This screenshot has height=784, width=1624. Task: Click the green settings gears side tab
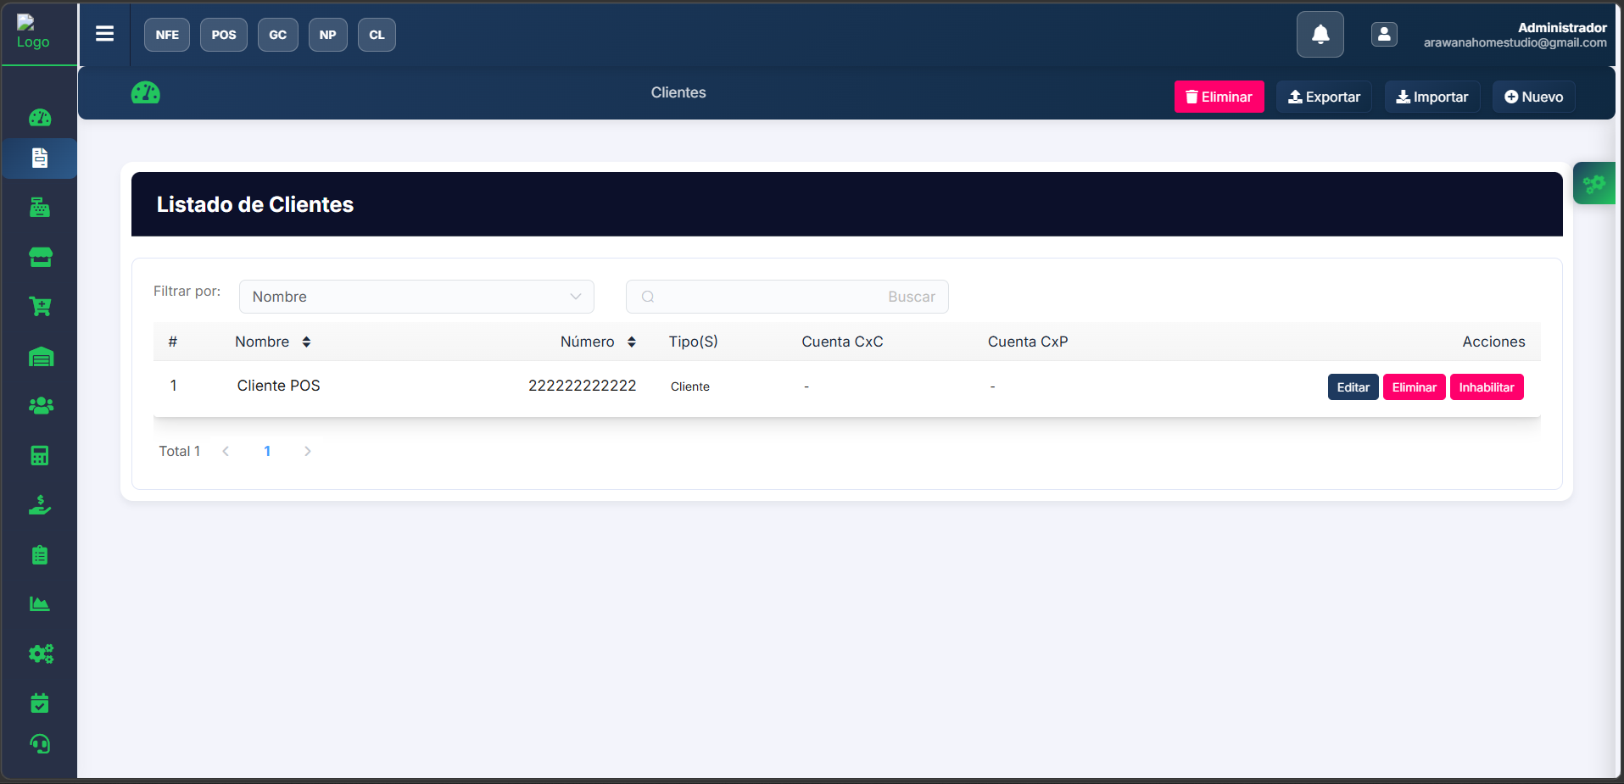tap(1594, 183)
